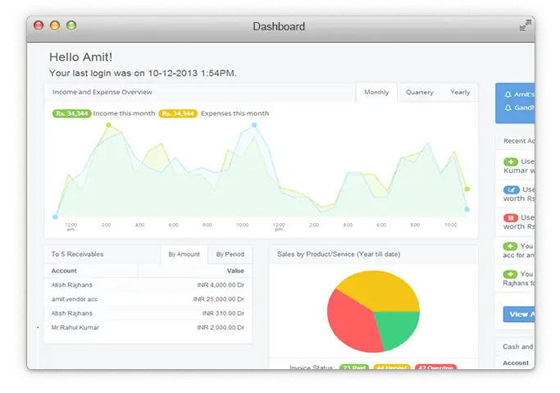Click the red Overdue invoice status badge
Viewport: 560px width, 393px height.
(435, 367)
